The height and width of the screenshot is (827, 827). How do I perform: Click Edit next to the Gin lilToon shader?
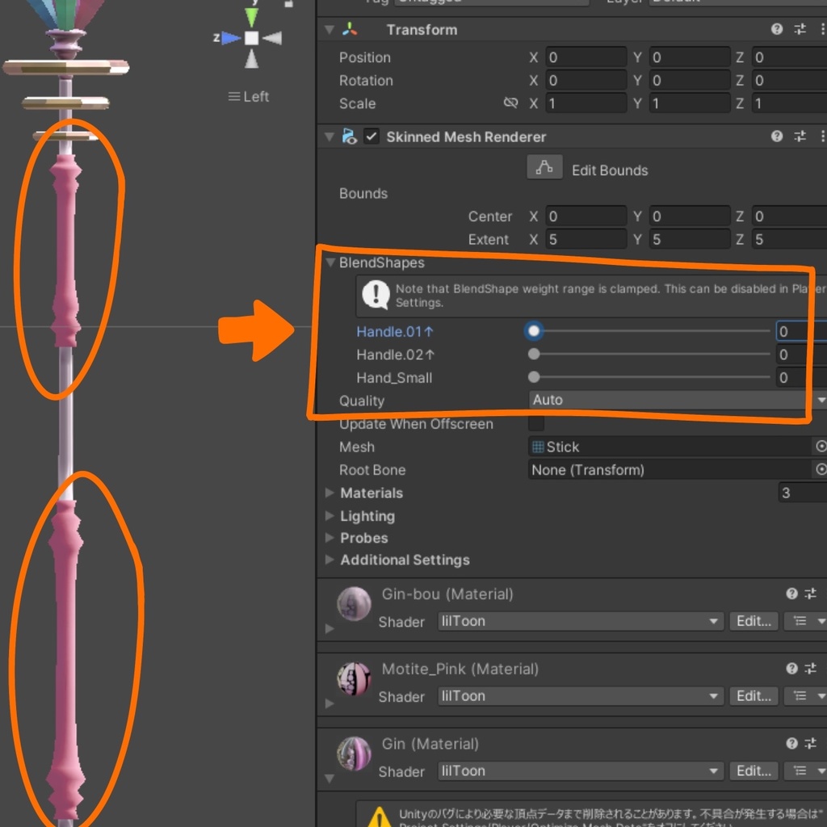pos(753,771)
